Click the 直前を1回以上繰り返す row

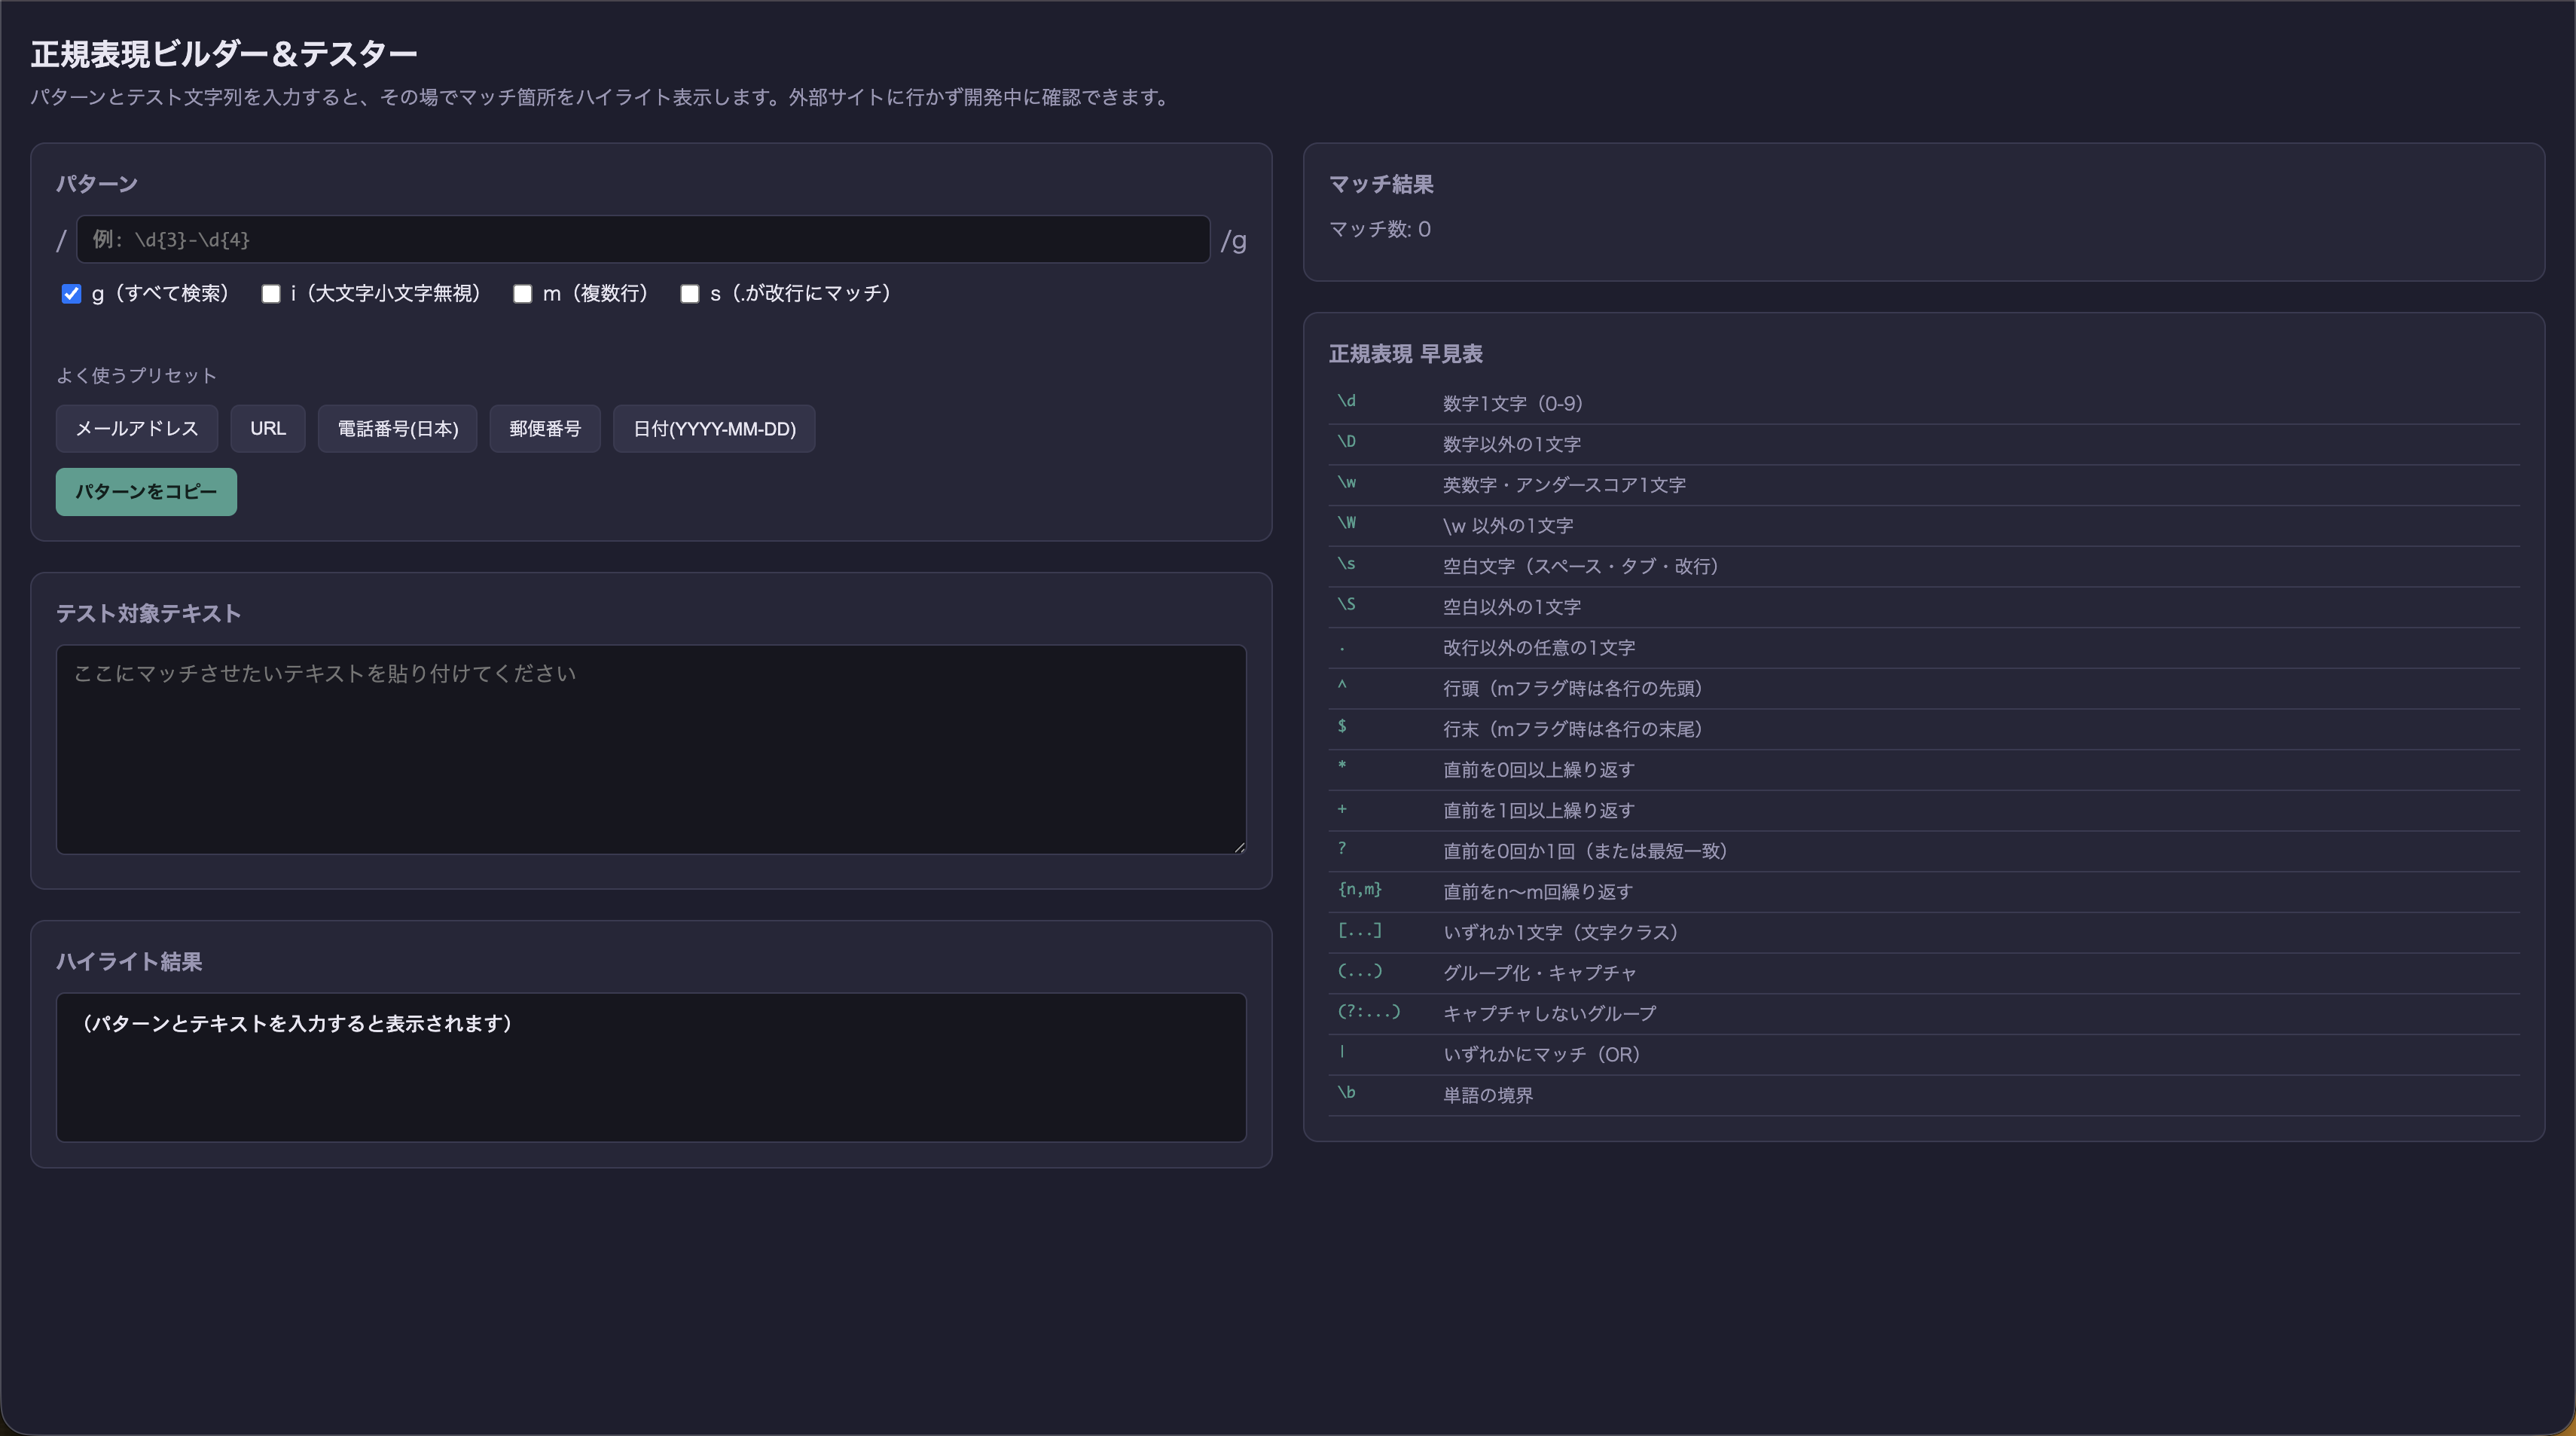[x=1924, y=811]
